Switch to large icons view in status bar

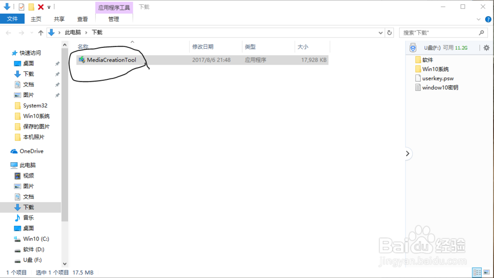pyautogui.click(x=487, y=272)
